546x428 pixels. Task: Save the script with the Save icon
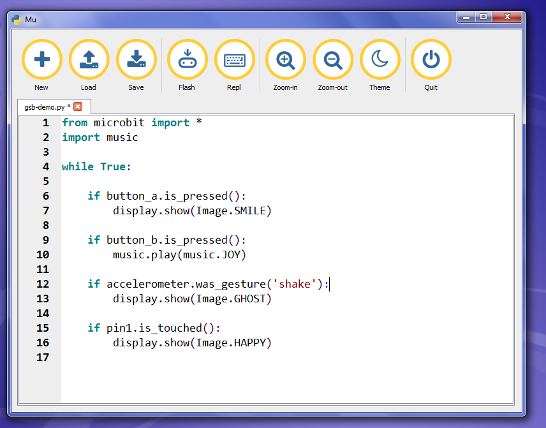coord(136,60)
